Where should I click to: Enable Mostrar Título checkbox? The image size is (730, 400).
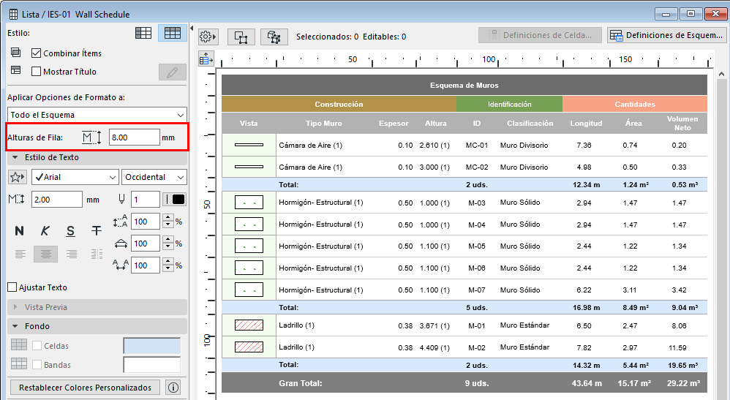point(37,71)
